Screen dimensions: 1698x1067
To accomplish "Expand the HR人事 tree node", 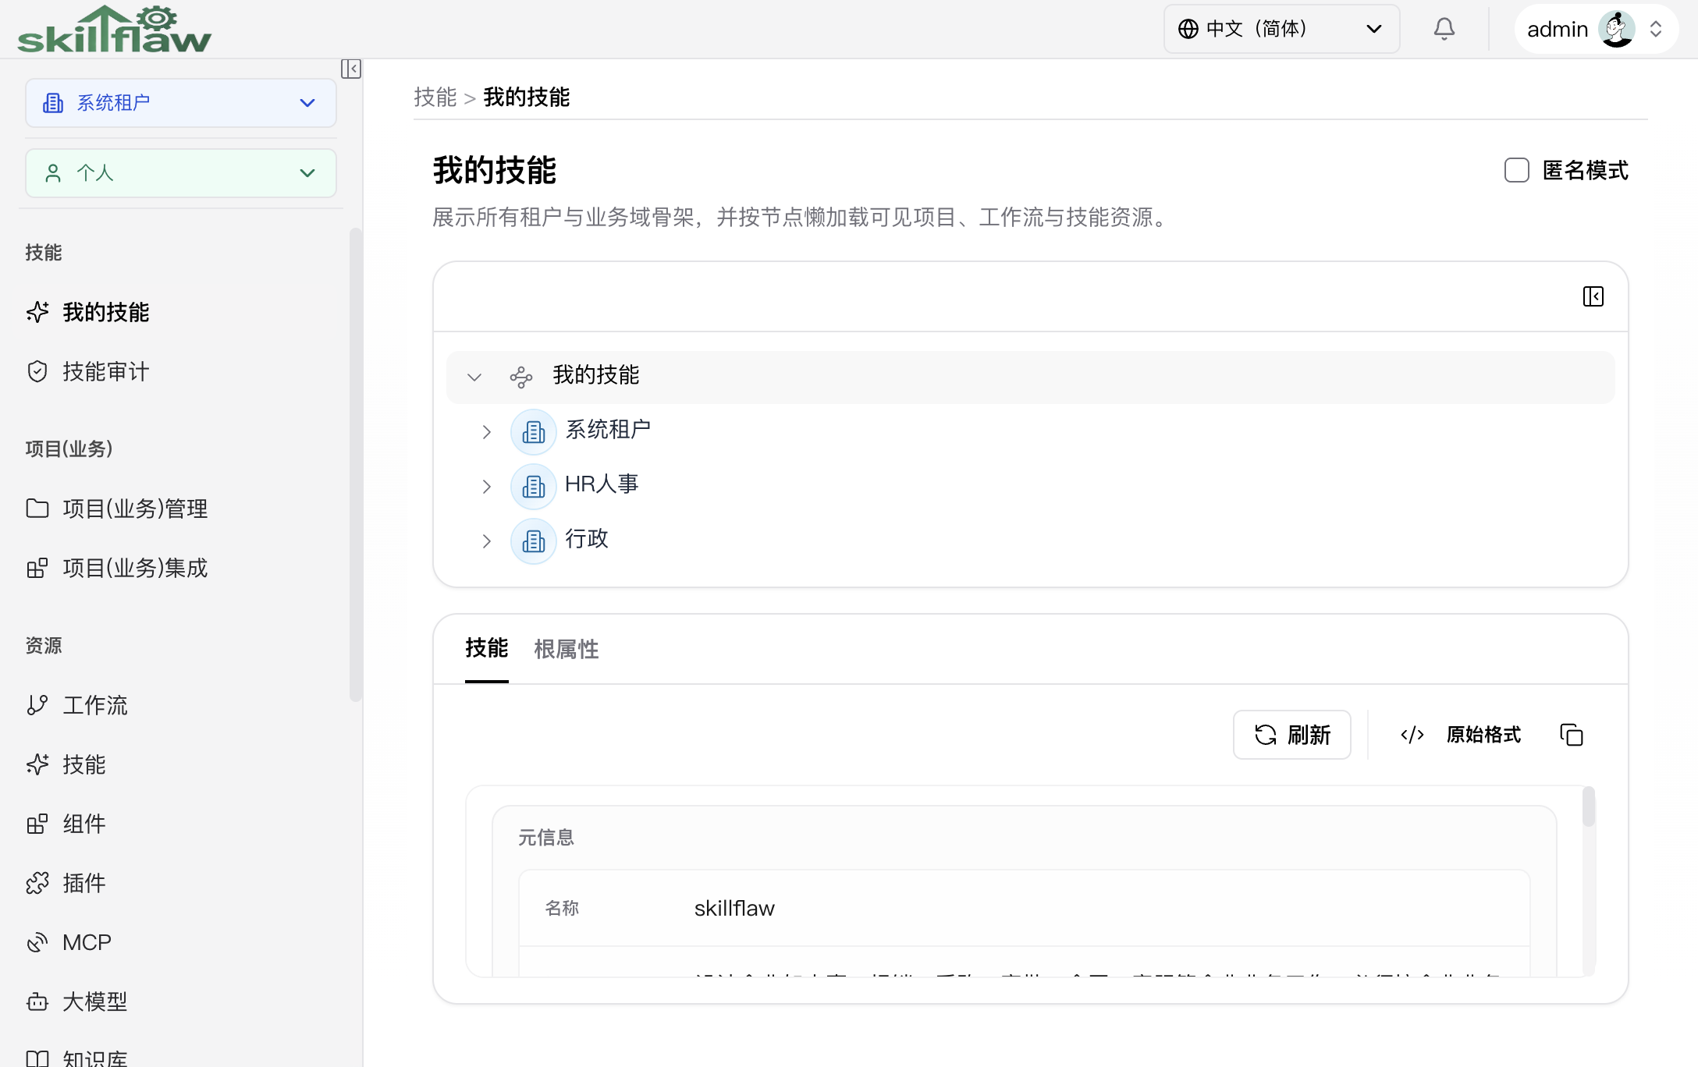I will 486,487.
